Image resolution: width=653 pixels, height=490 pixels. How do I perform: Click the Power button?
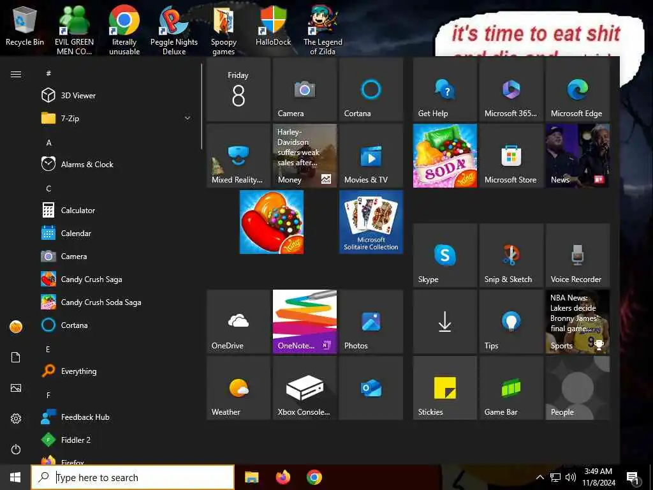click(16, 449)
